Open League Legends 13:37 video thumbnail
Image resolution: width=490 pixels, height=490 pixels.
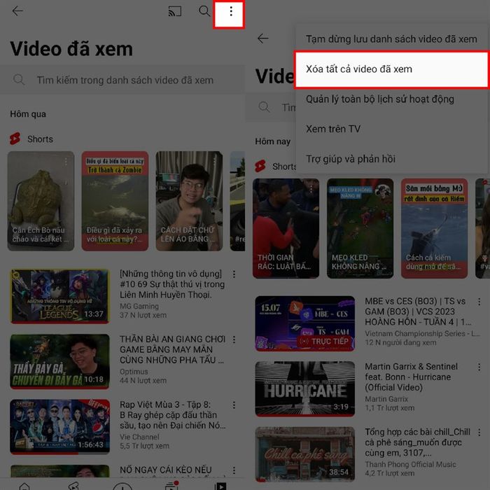pos(59,296)
